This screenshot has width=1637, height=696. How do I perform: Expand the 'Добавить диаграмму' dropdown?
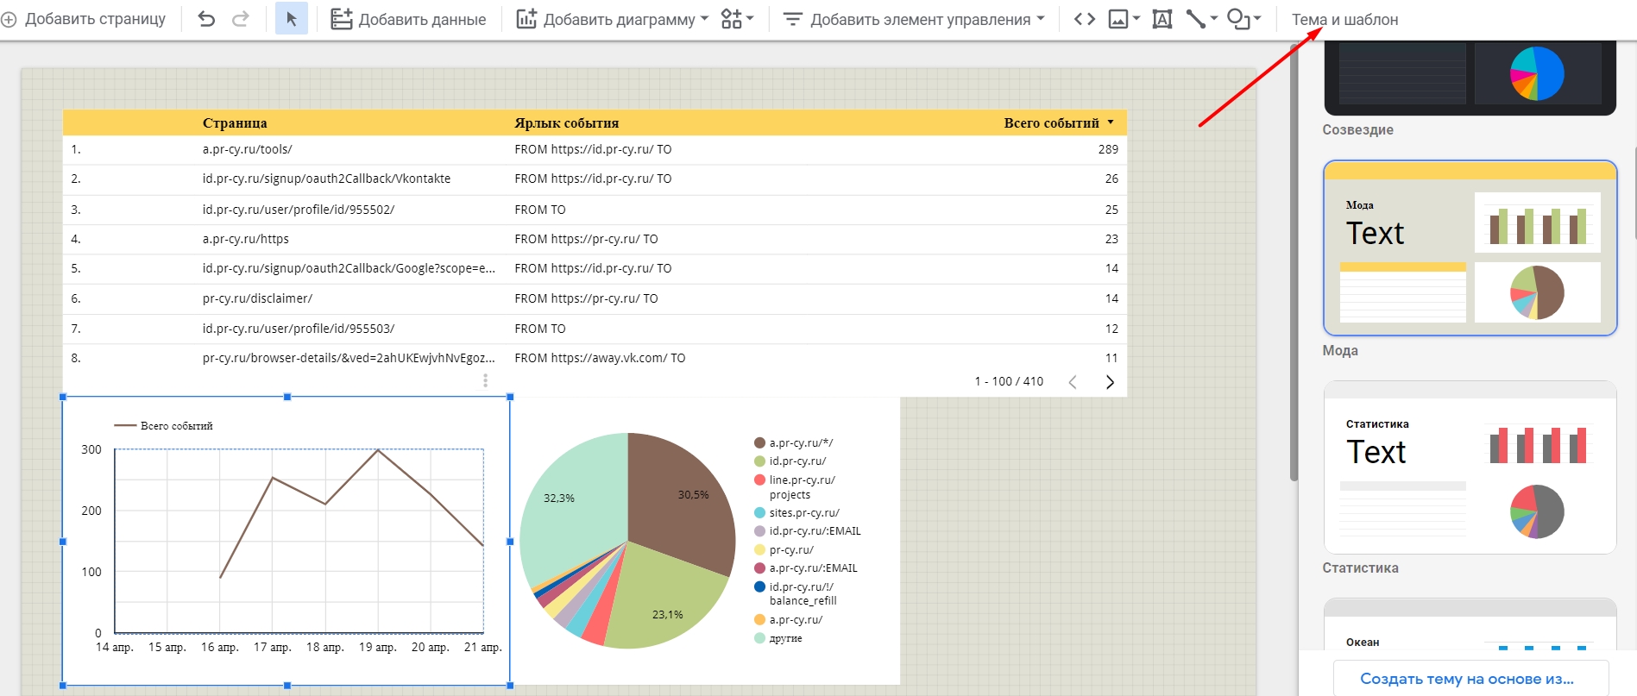pos(612,19)
